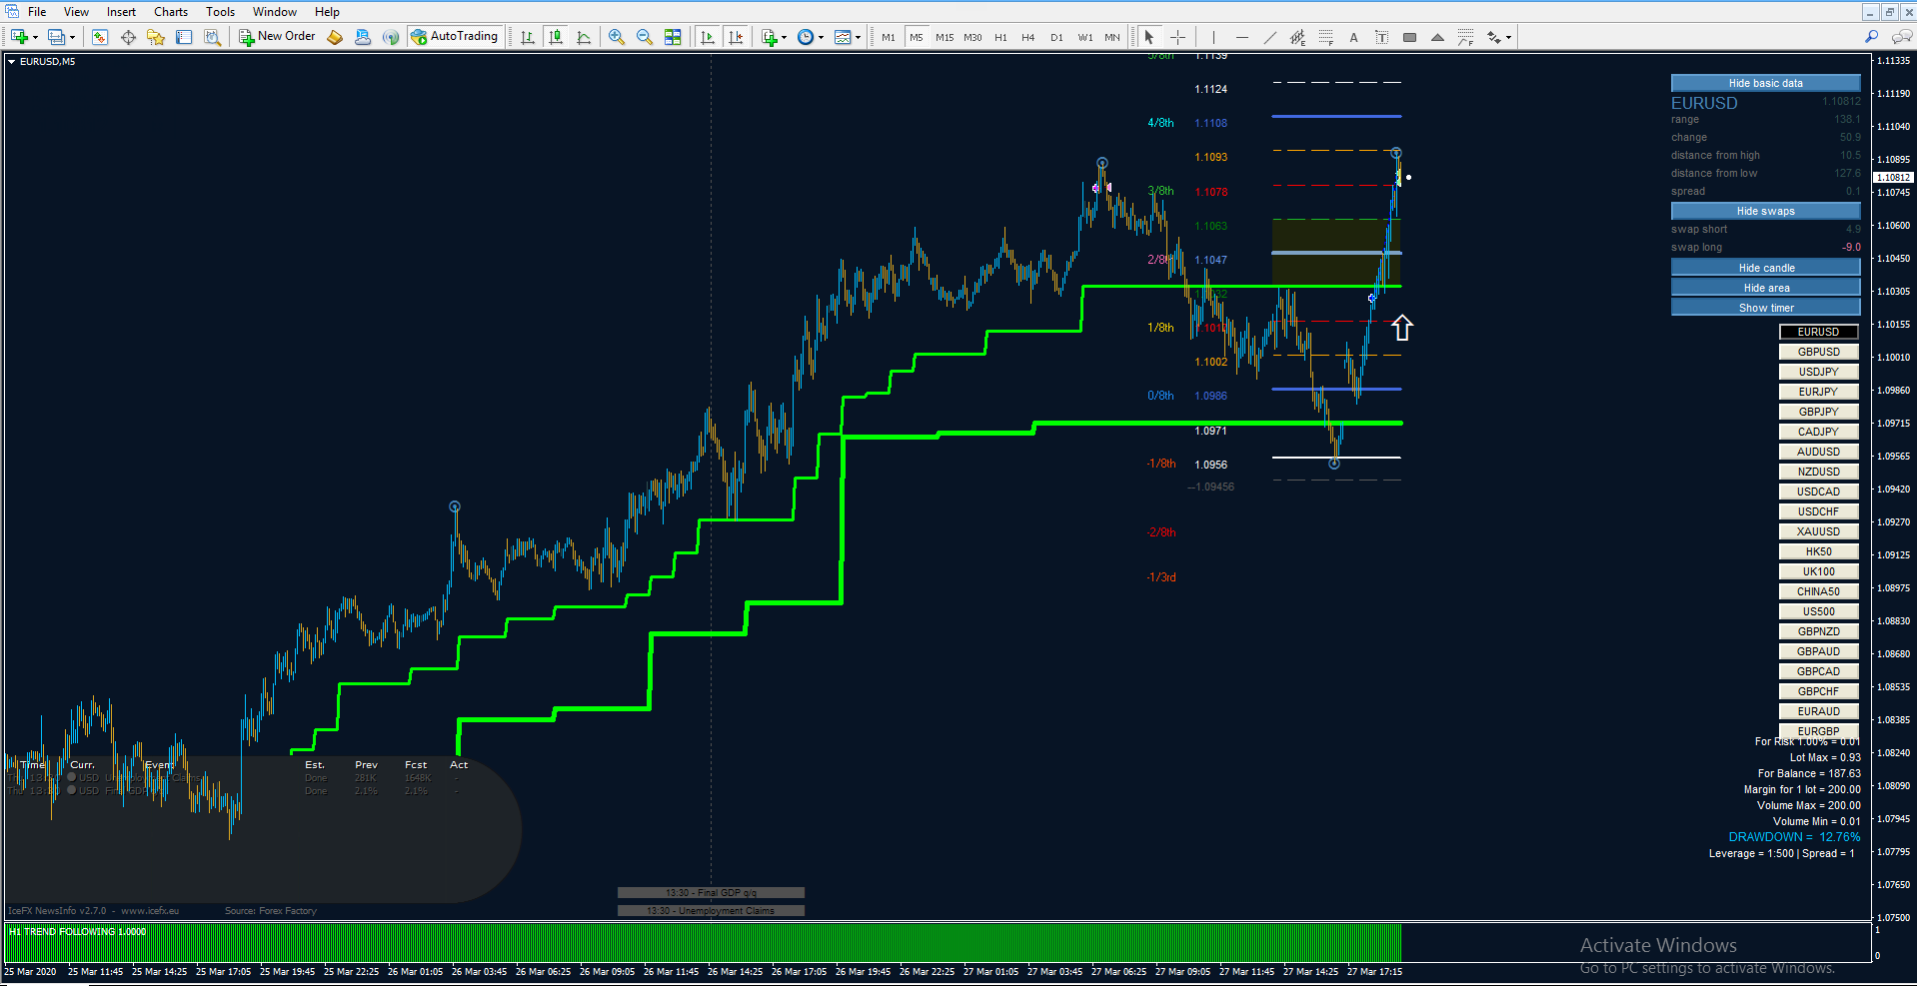Image resolution: width=1917 pixels, height=986 pixels.
Task: Select the text label tool
Action: 1353,37
